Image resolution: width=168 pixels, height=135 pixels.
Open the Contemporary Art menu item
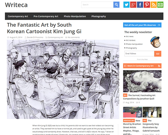click(x=18, y=16)
